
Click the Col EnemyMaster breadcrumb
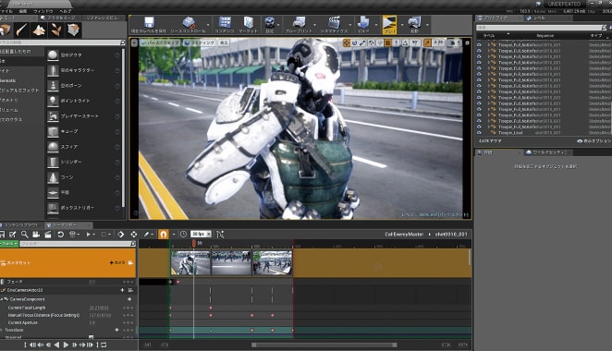(x=404, y=235)
